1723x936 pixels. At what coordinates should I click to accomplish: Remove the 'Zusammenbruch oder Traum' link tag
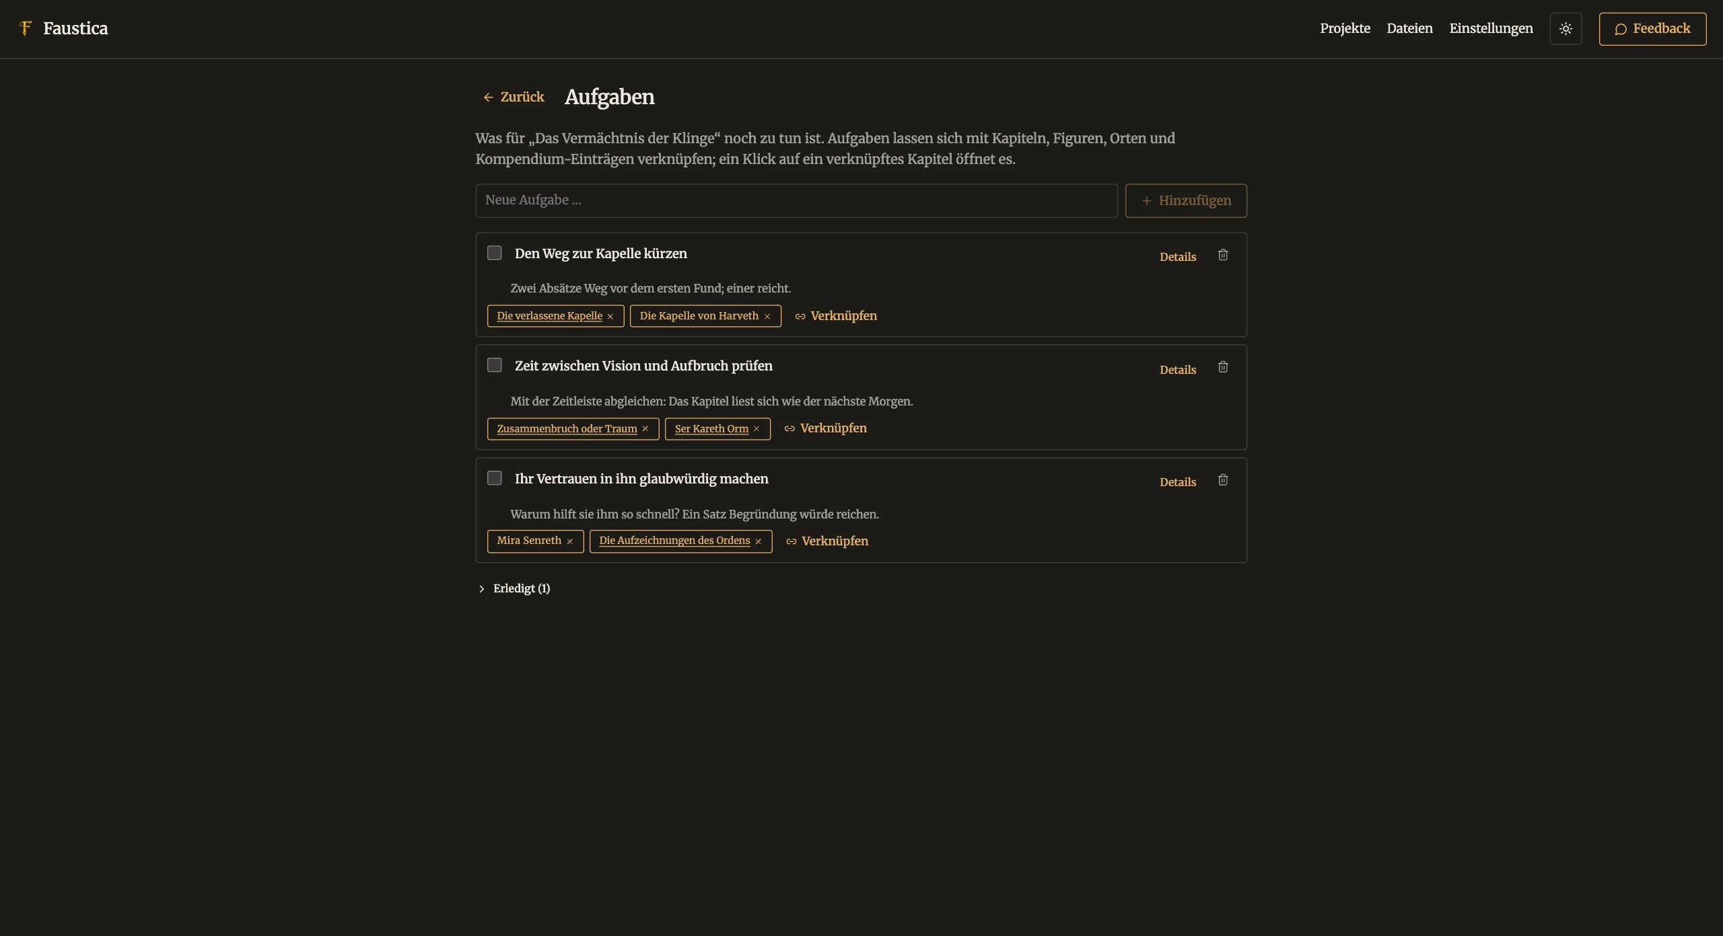(x=645, y=429)
